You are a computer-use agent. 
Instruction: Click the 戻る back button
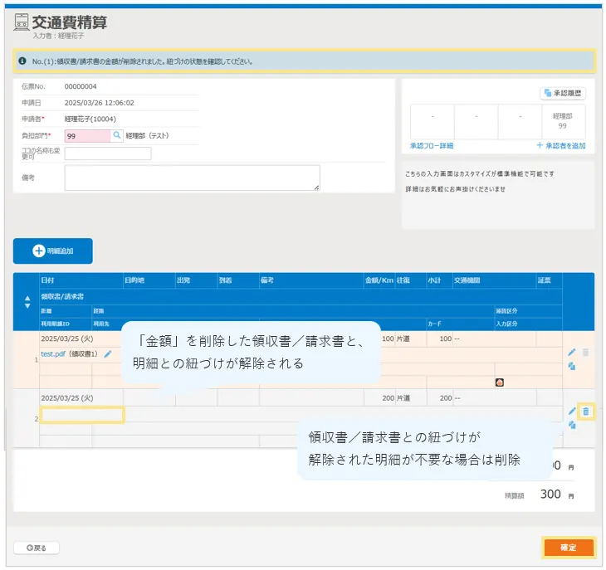pos(37,548)
